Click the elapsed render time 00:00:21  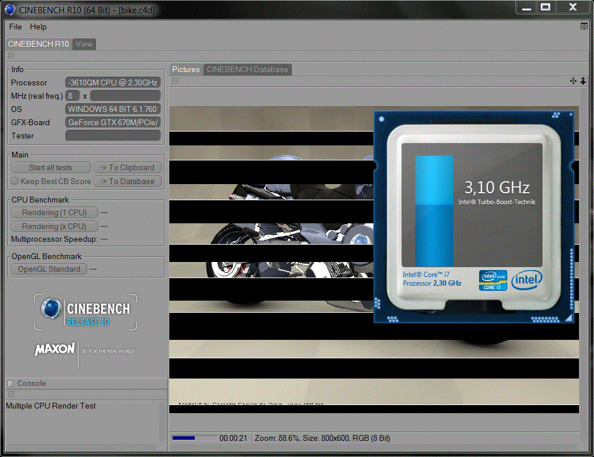click(x=233, y=438)
